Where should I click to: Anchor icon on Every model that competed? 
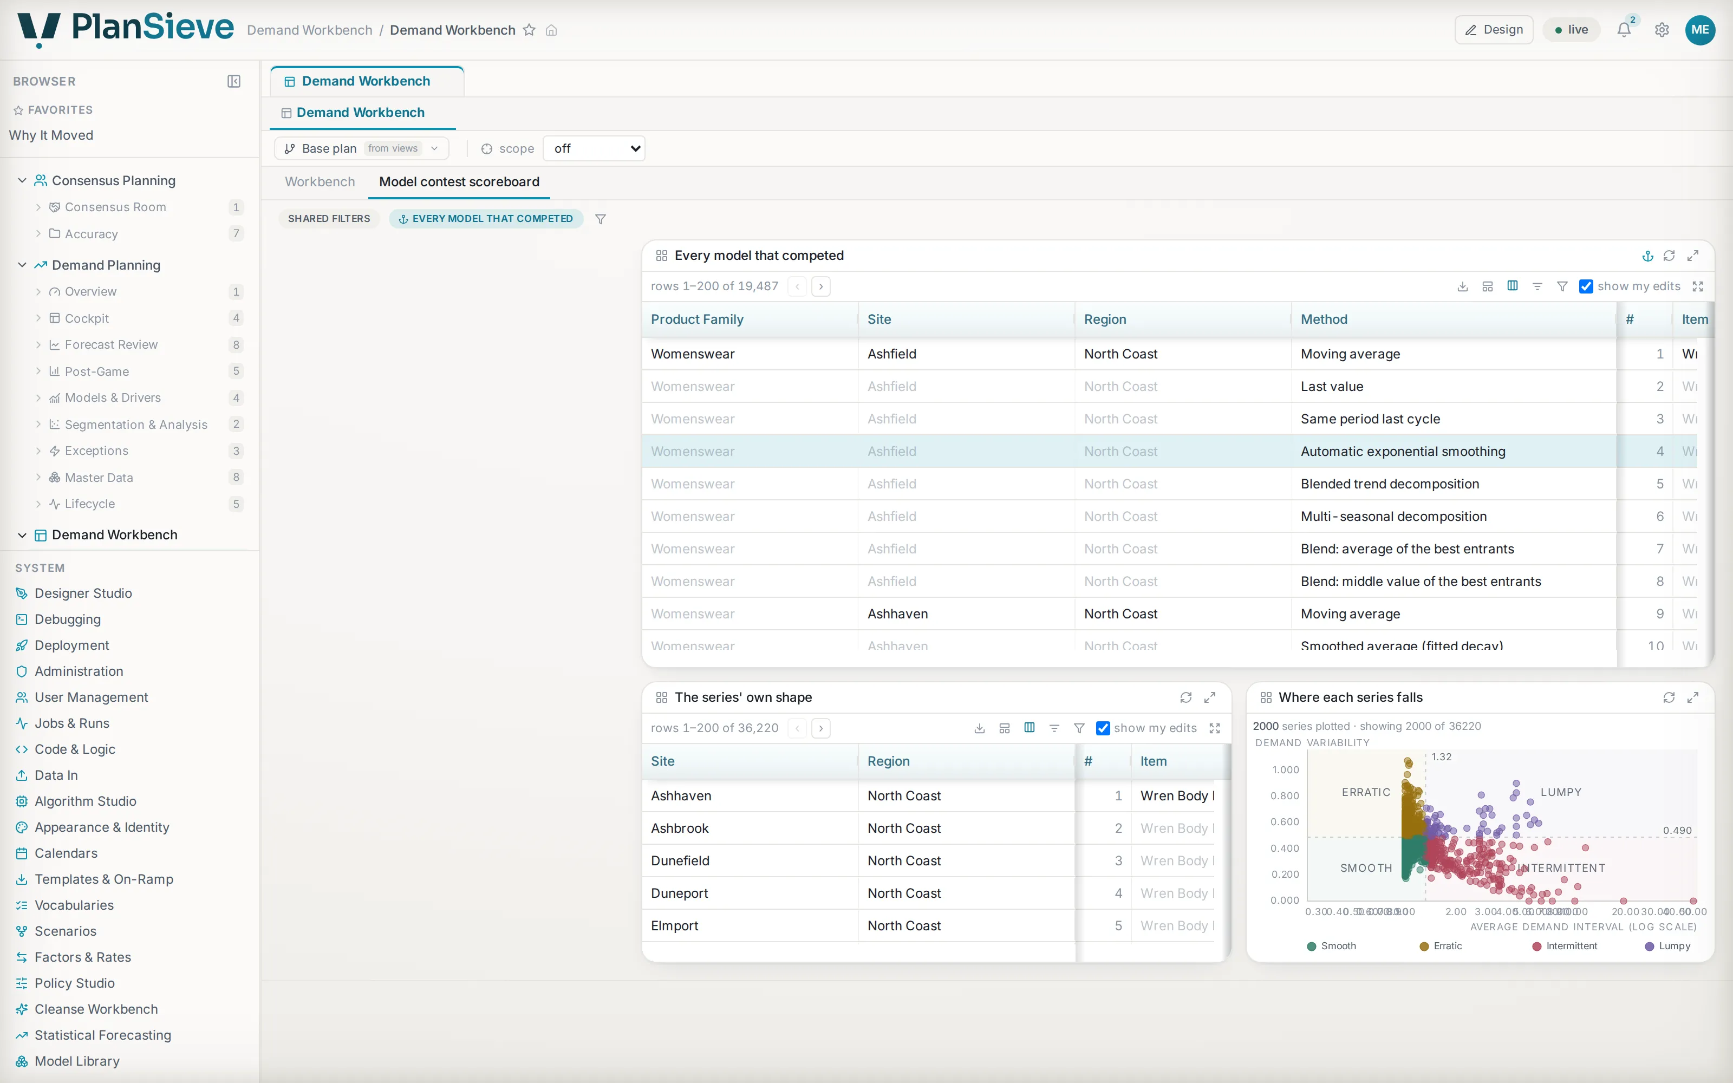[1647, 256]
